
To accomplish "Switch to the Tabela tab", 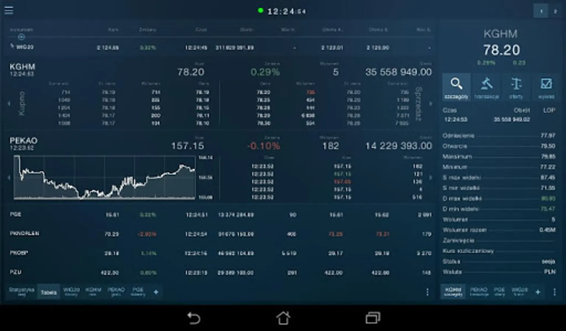I will point(49,292).
